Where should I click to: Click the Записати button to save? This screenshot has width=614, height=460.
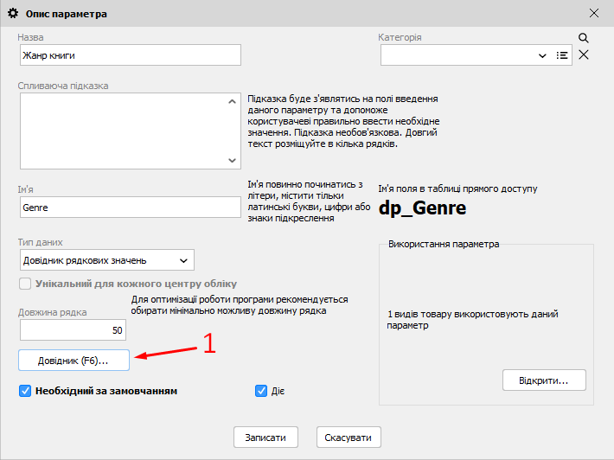point(265,438)
